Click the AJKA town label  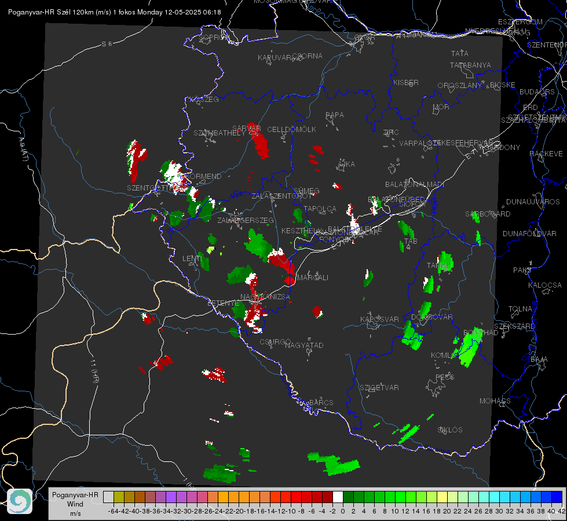click(346, 164)
